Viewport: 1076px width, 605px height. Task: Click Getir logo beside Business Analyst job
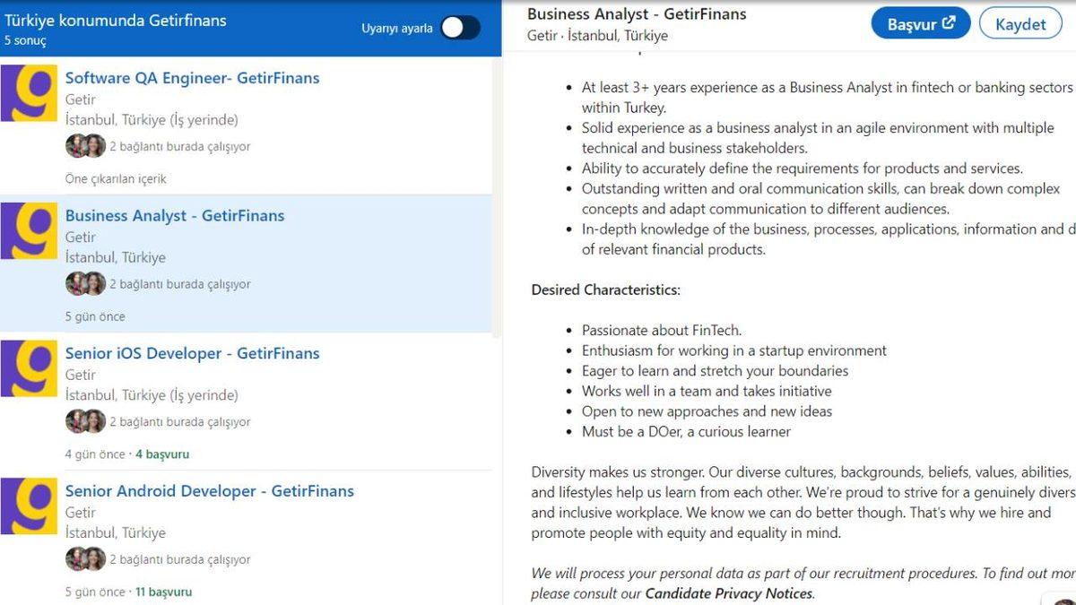click(29, 231)
